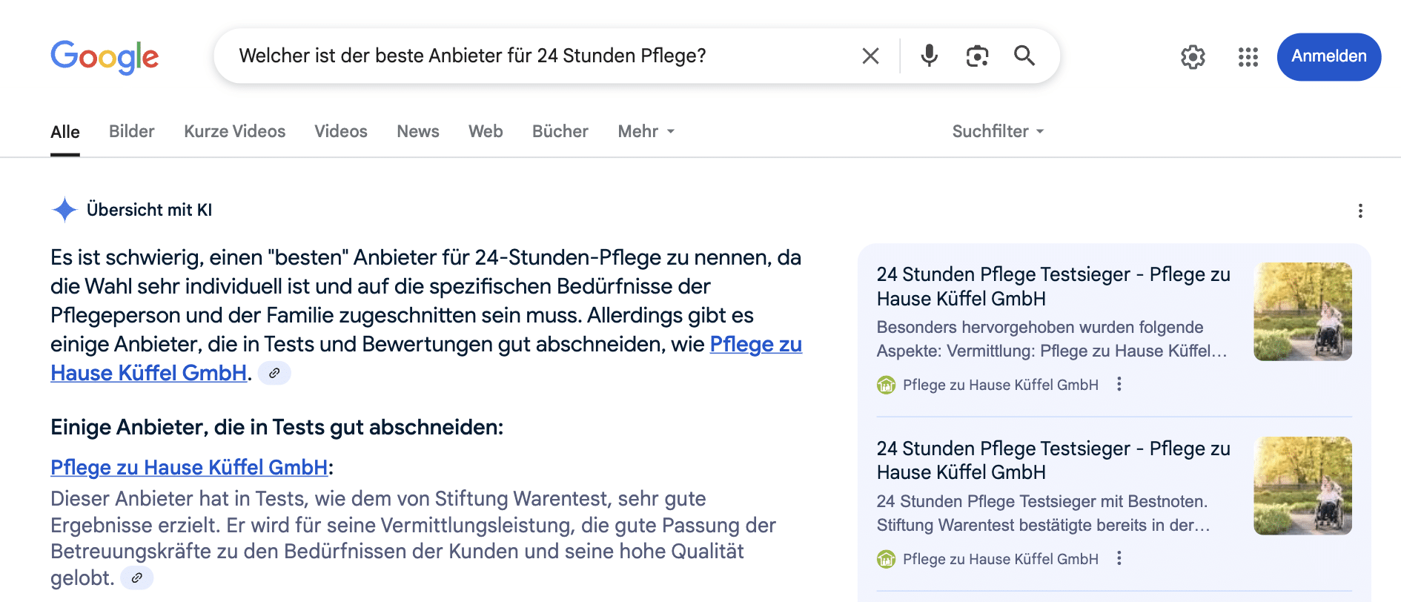Click the source link chip after 'gelobt.'
The height and width of the screenshot is (602, 1401).
click(137, 578)
